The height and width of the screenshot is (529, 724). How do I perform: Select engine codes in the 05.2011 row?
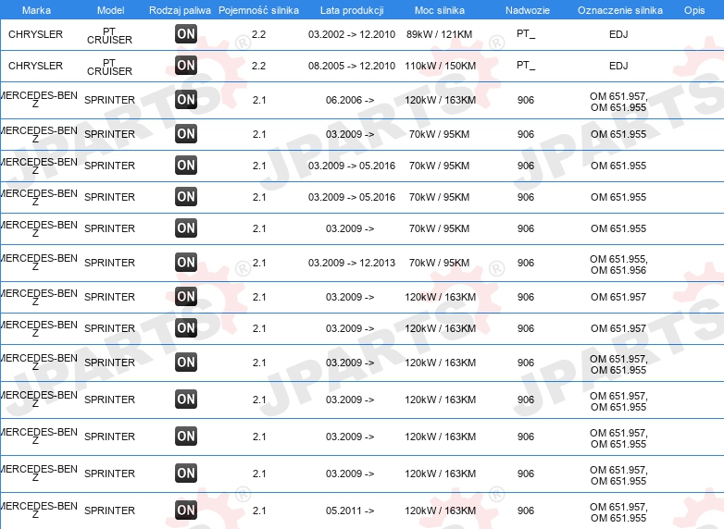[618, 512]
